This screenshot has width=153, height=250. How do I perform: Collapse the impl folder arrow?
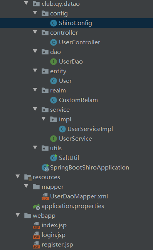(x=44, y=119)
